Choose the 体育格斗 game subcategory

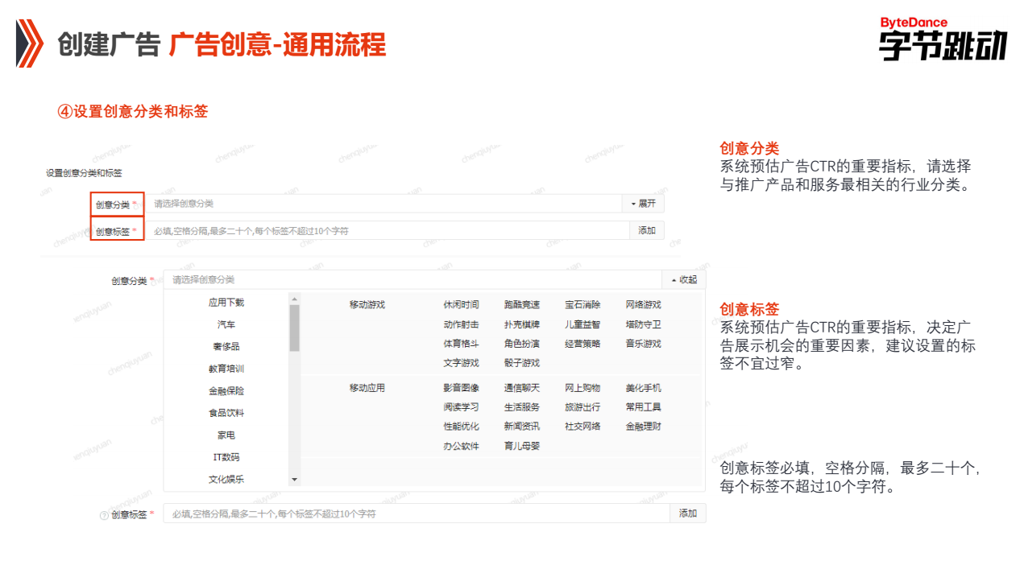pos(461,344)
